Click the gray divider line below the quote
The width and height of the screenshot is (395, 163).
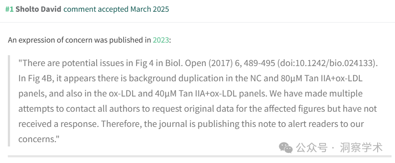point(200,156)
